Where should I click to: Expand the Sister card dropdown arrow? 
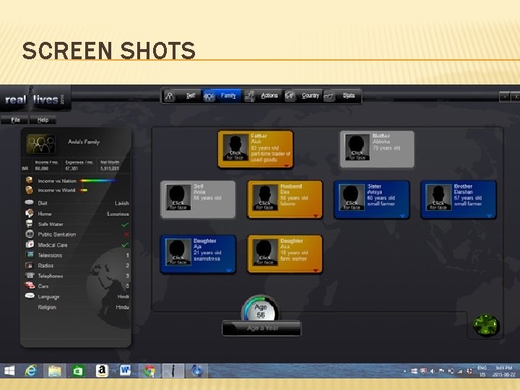(402, 216)
